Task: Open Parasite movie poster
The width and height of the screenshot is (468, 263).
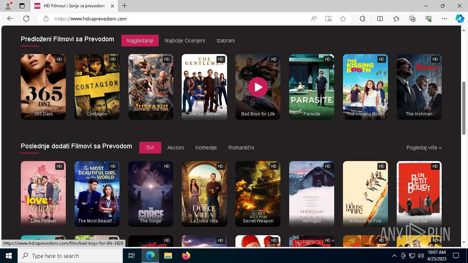Action: point(312,87)
